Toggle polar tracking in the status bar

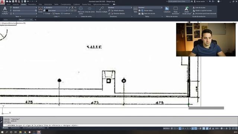(183, 128)
